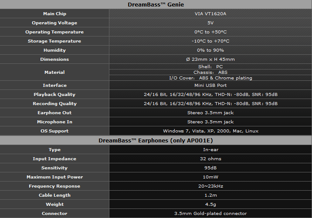This screenshot has width=312, height=218.
Task: Select the OS Support label
Action: pos(54,131)
